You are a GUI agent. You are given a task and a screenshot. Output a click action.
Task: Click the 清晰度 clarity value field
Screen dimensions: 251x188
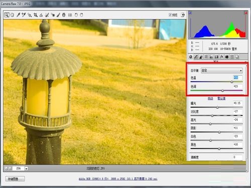[x=237, y=157]
